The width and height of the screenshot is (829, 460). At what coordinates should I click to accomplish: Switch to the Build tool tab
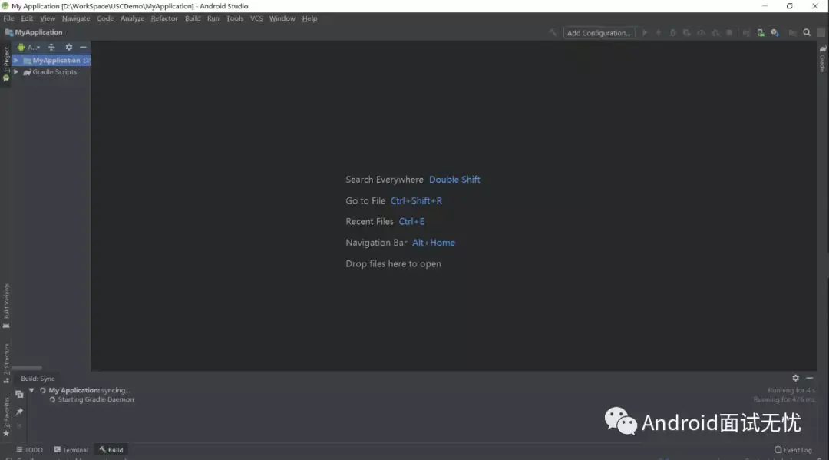tap(111, 450)
